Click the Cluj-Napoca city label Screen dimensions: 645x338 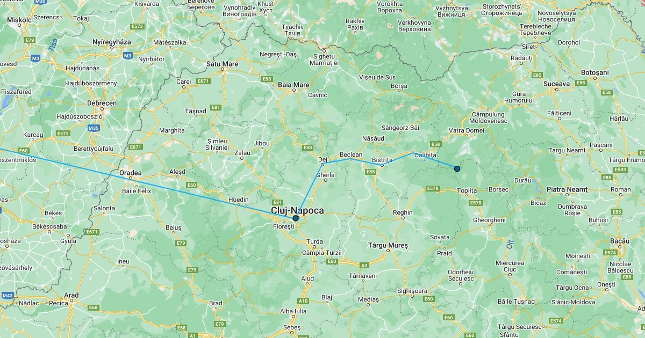tap(297, 211)
